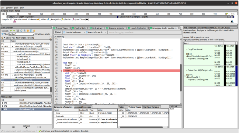Click the save/export icon in Event Browser controls
This screenshot has width=239, height=133.
point(31,30)
